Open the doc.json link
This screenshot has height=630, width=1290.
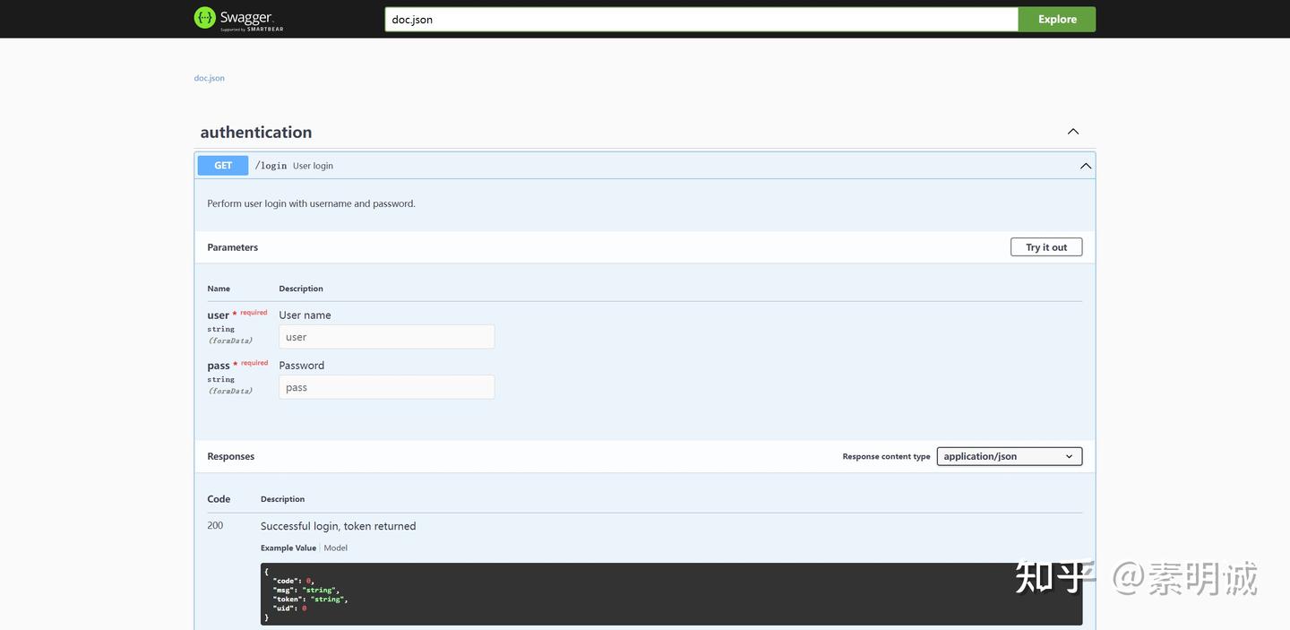tap(210, 78)
